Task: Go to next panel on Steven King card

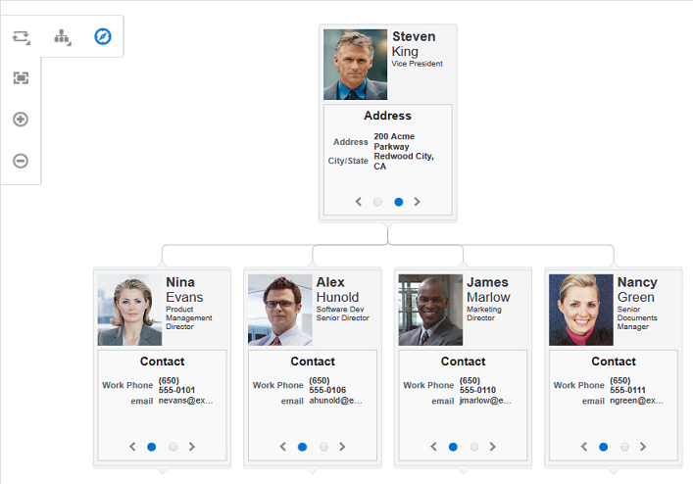Action: [417, 202]
